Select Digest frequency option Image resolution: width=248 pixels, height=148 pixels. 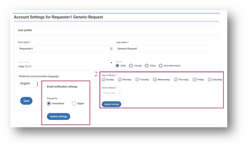pos(74,104)
